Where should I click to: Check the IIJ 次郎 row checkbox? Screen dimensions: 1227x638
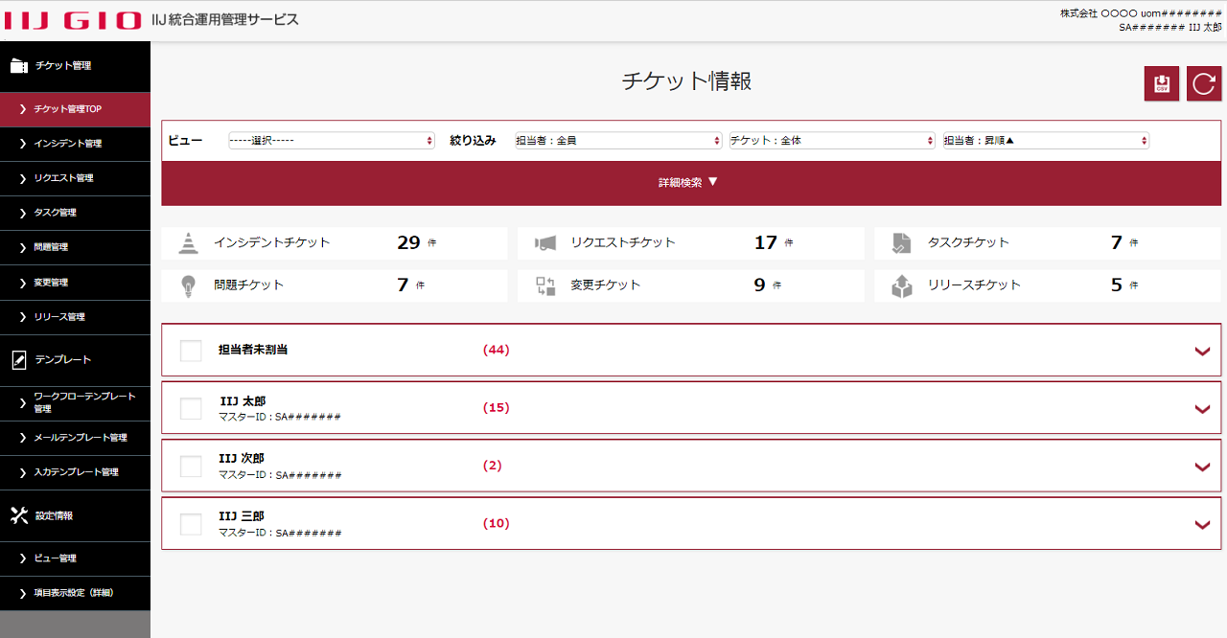[191, 467]
